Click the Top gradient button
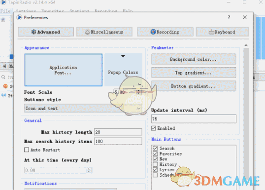The width and height of the screenshot is (265, 190). coord(194,73)
